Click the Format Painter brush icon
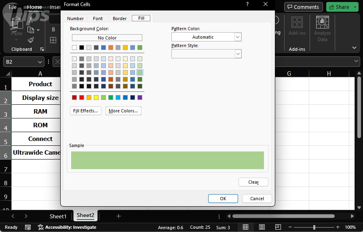 tap(31, 40)
